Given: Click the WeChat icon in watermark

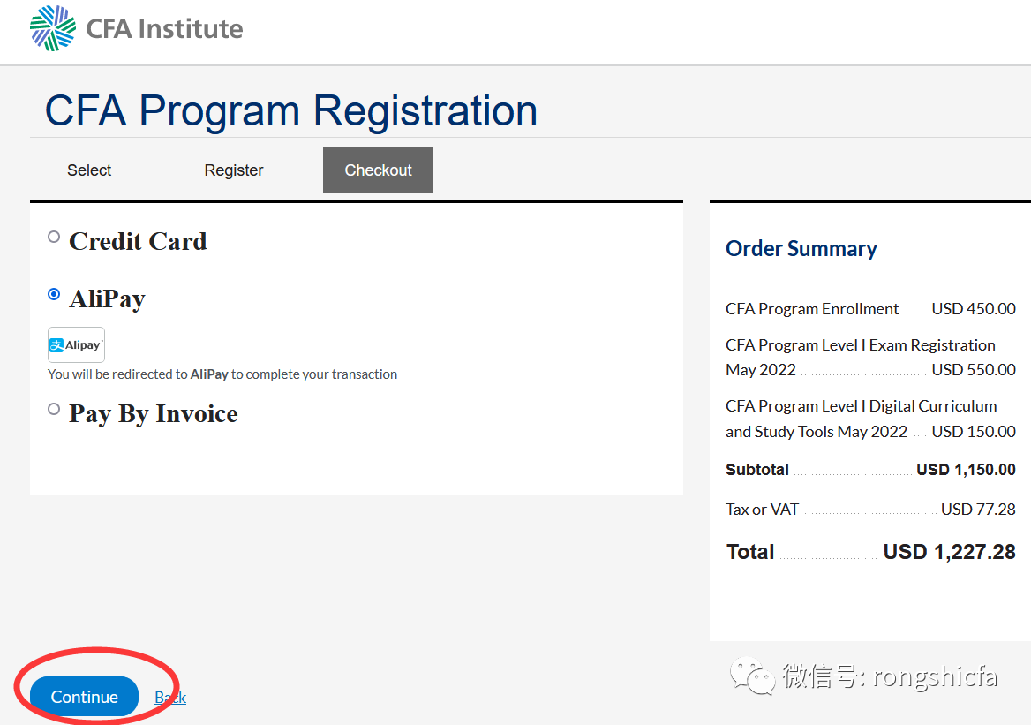Looking at the screenshot, I should pos(752,675).
